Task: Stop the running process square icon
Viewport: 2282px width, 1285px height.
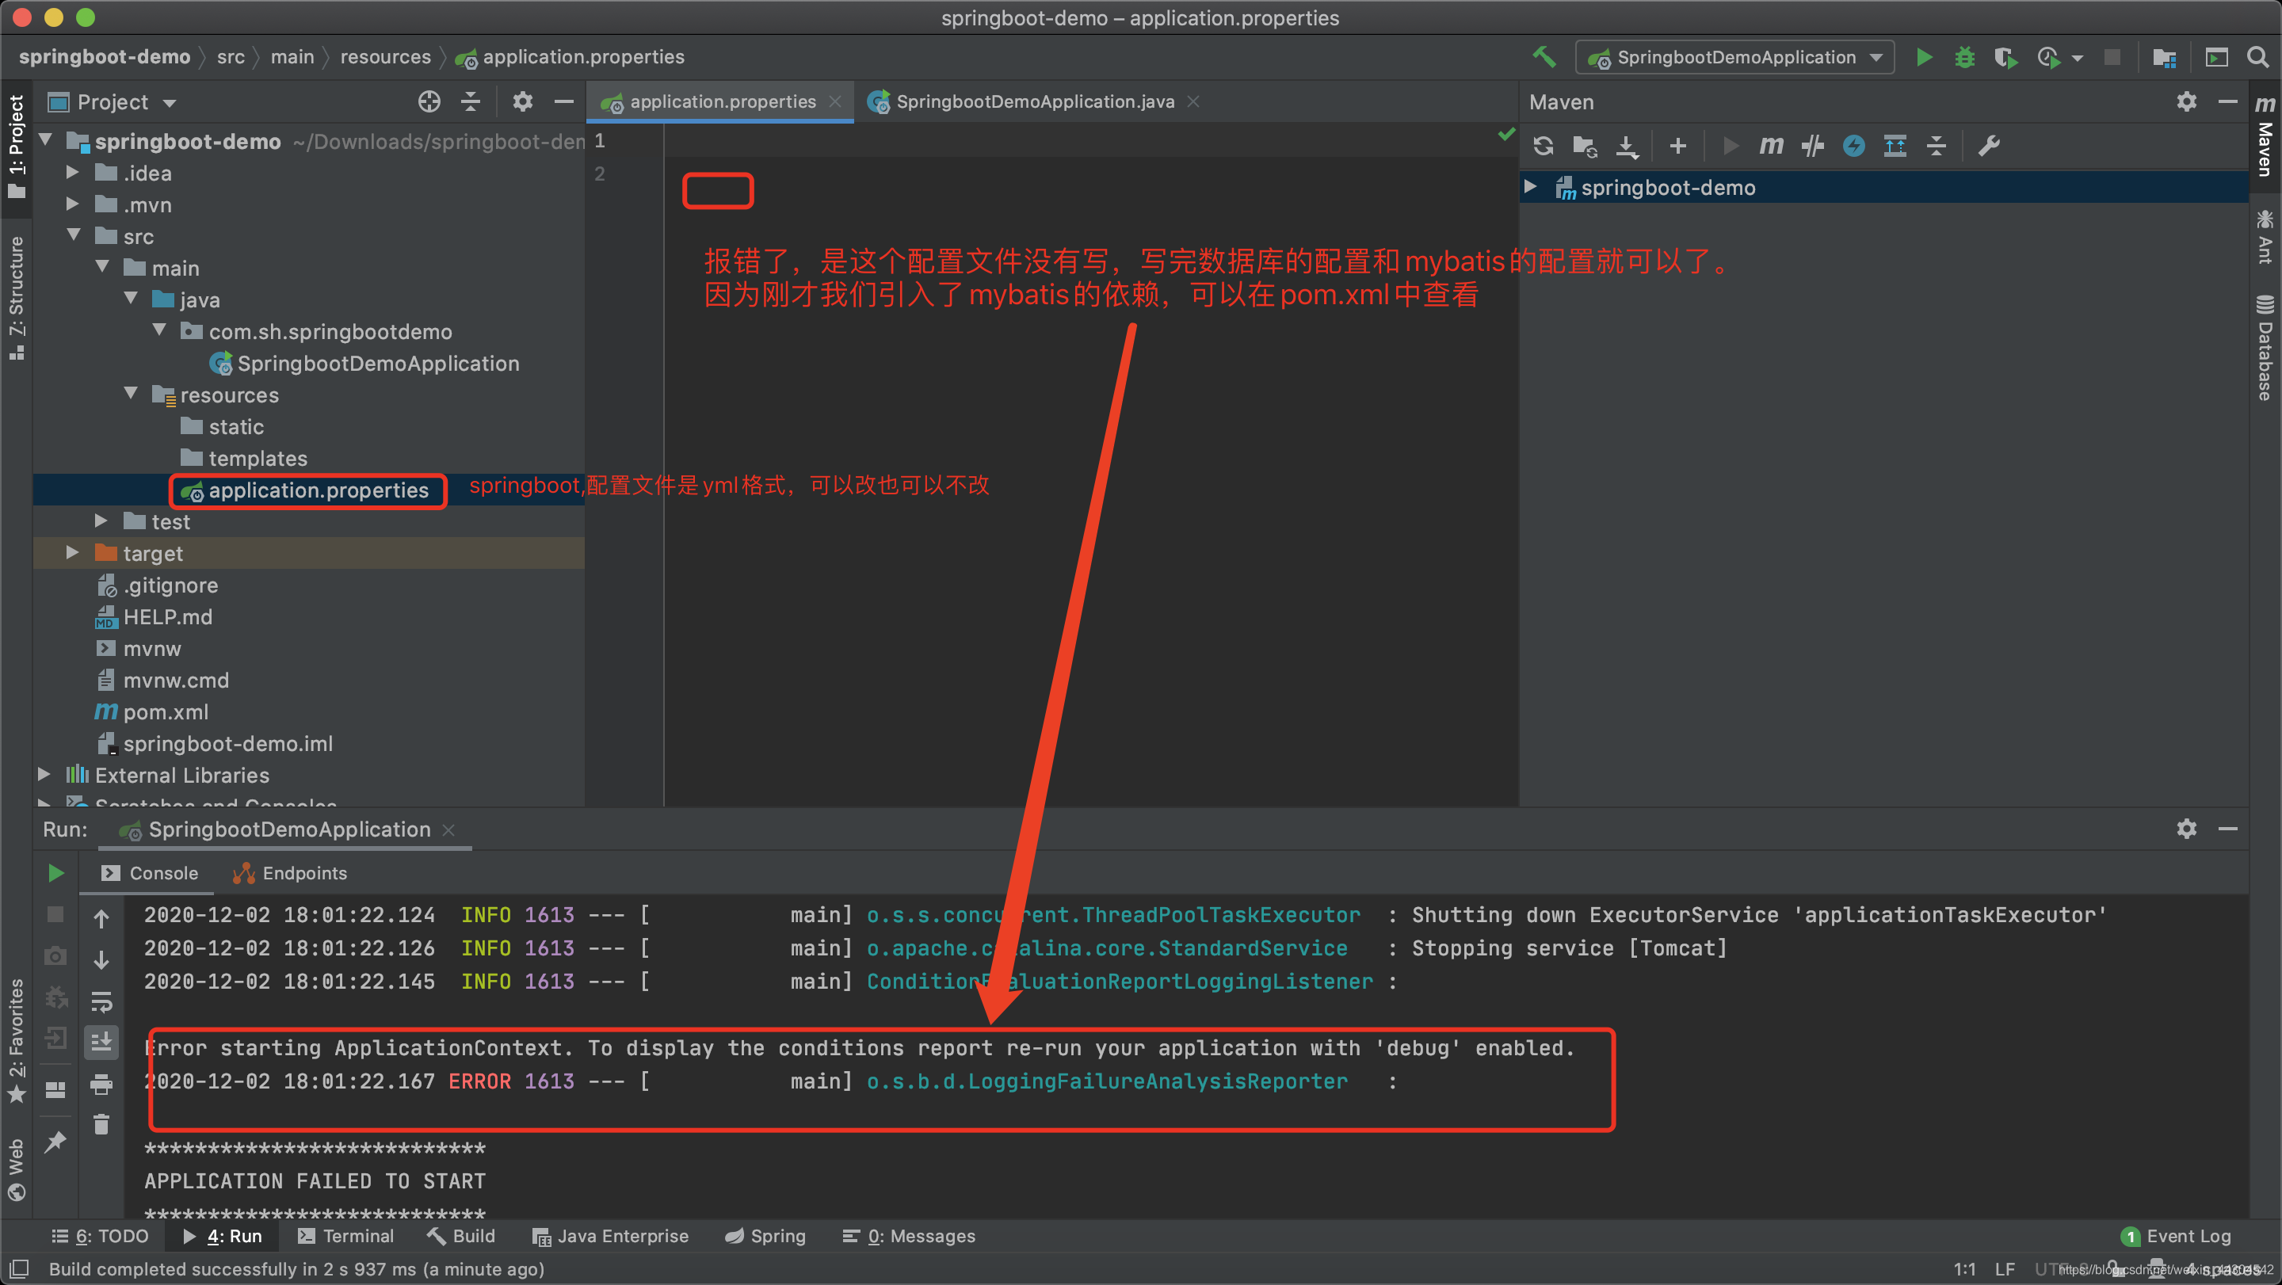Action: coord(55,914)
